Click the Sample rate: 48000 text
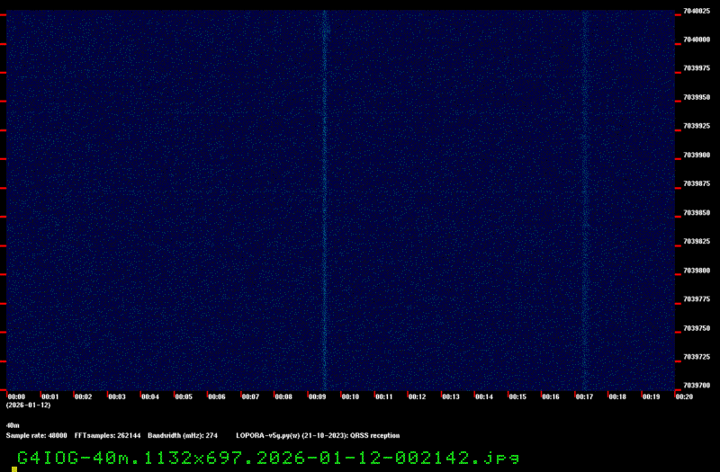The image size is (720, 472). (37, 435)
